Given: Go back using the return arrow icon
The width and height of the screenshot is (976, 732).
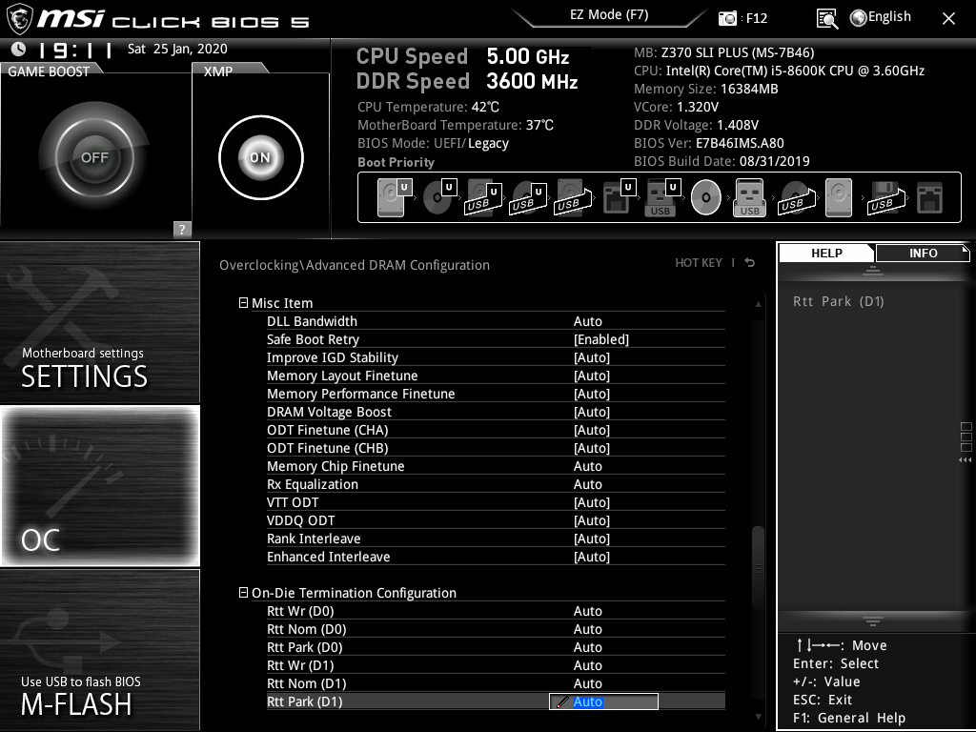Looking at the screenshot, I should tap(750, 263).
